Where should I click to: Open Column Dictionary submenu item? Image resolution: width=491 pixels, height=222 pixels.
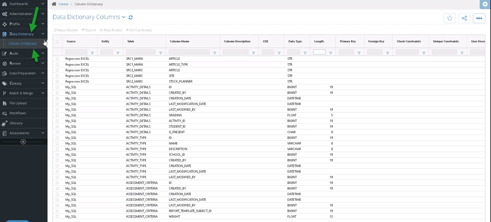22,44
